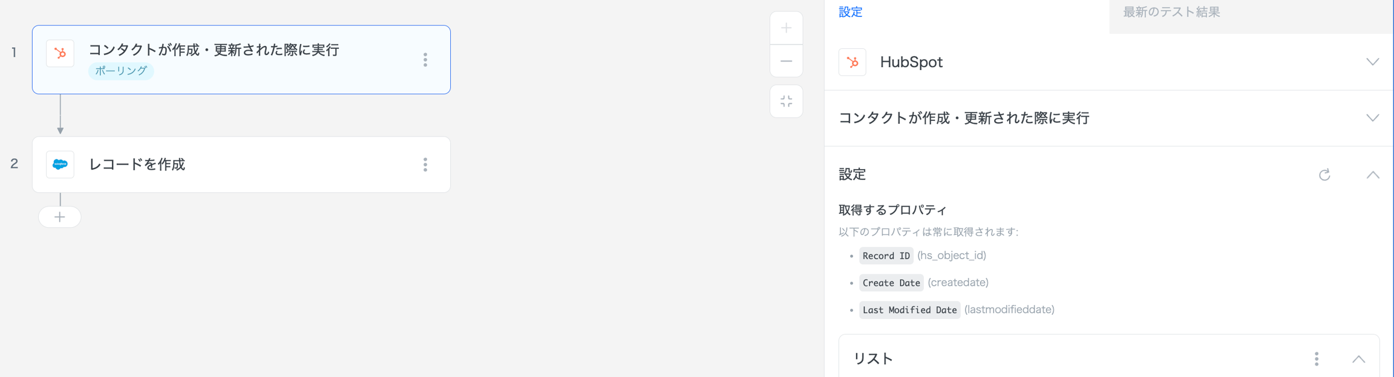The image size is (1394, 377).
Task: Open the リスト options menu
Action: point(1316,359)
